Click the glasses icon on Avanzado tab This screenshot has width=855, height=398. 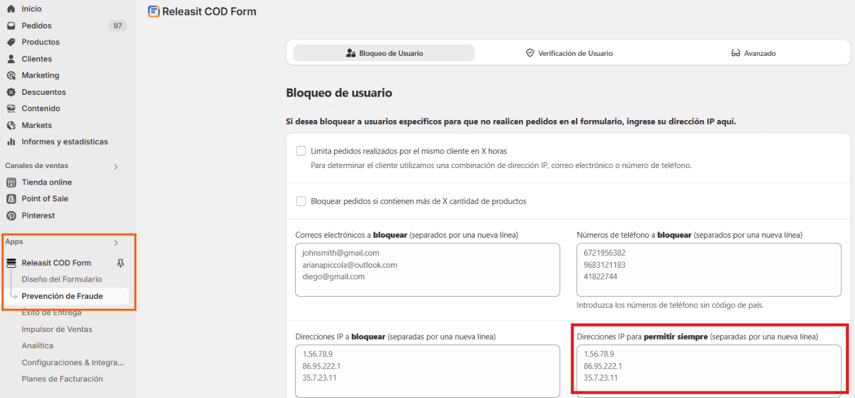pyautogui.click(x=735, y=53)
